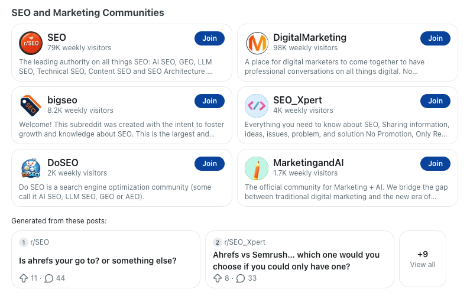The width and height of the screenshot is (470, 299).
Task: Upvote the Ahrefs vs Semrush post
Action: 218,278
